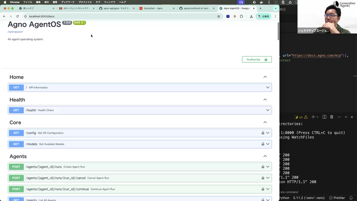This screenshot has width=357, height=201.
Task: Click lock icon on Continue Agent Run
Action: pos(263,189)
